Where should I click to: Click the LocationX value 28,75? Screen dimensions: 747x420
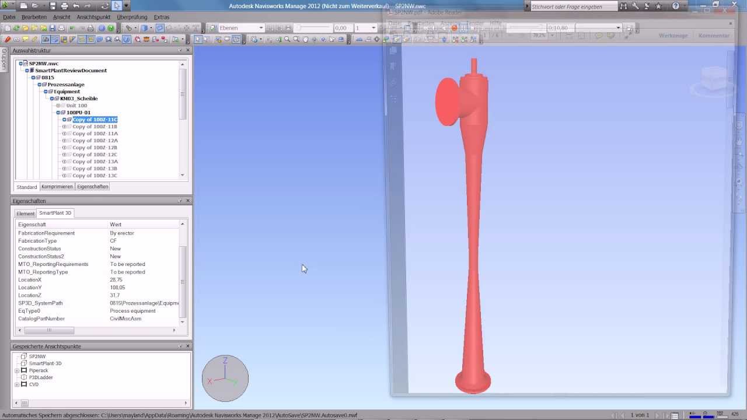click(116, 280)
